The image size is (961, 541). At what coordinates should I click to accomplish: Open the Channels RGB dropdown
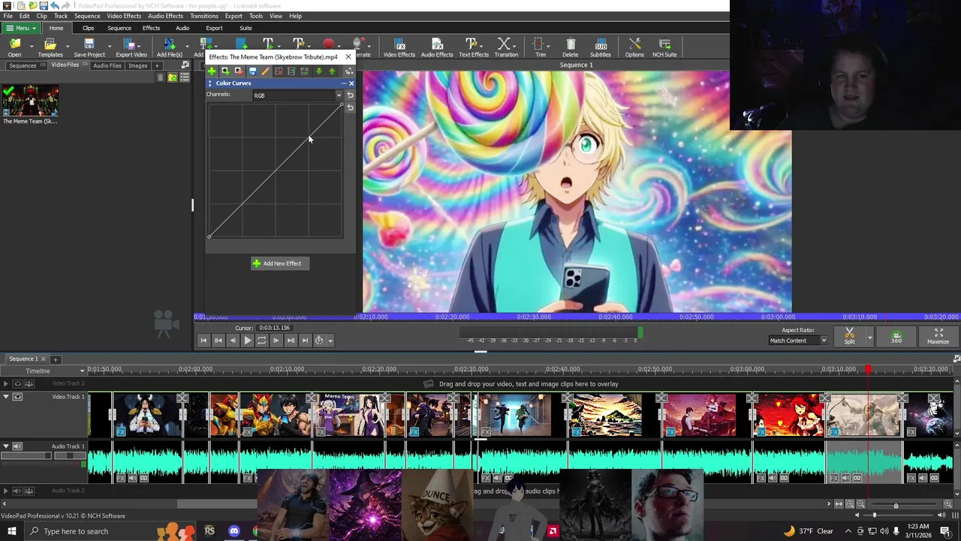[297, 95]
